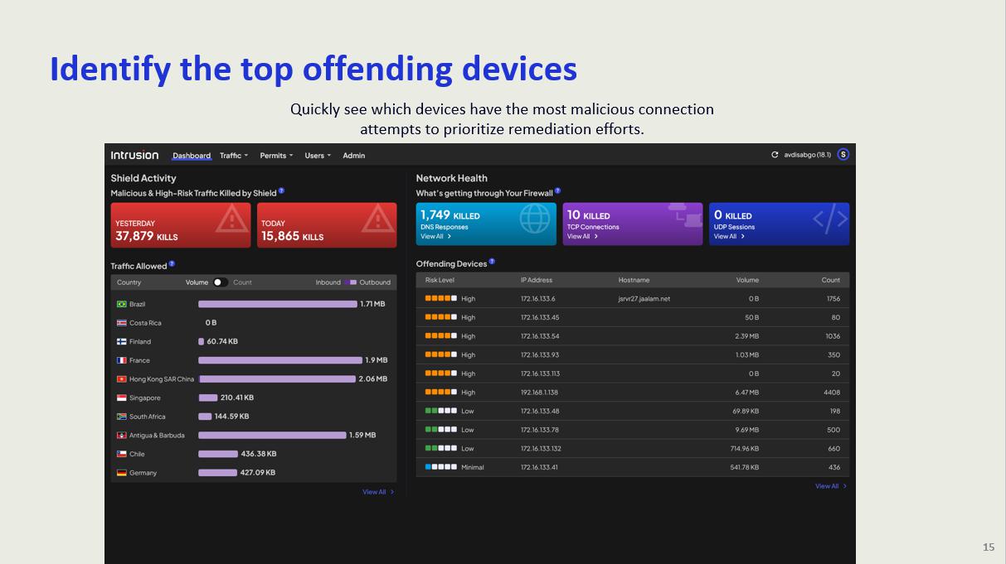Click help icon beside Traffic Allowed
The width and height of the screenshot is (1006, 564).
(x=172, y=263)
